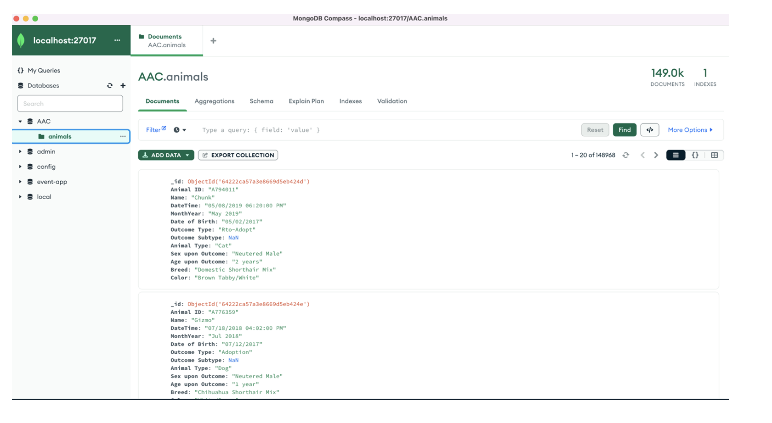Create a new database with plus icon
The width and height of the screenshot is (772, 423).
pyautogui.click(x=123, y=86)
